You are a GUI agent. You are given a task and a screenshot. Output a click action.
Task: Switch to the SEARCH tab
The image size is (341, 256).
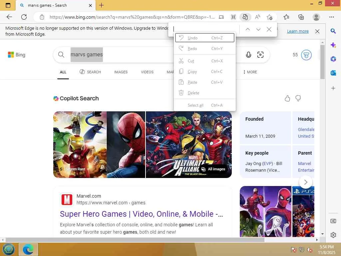90,72
